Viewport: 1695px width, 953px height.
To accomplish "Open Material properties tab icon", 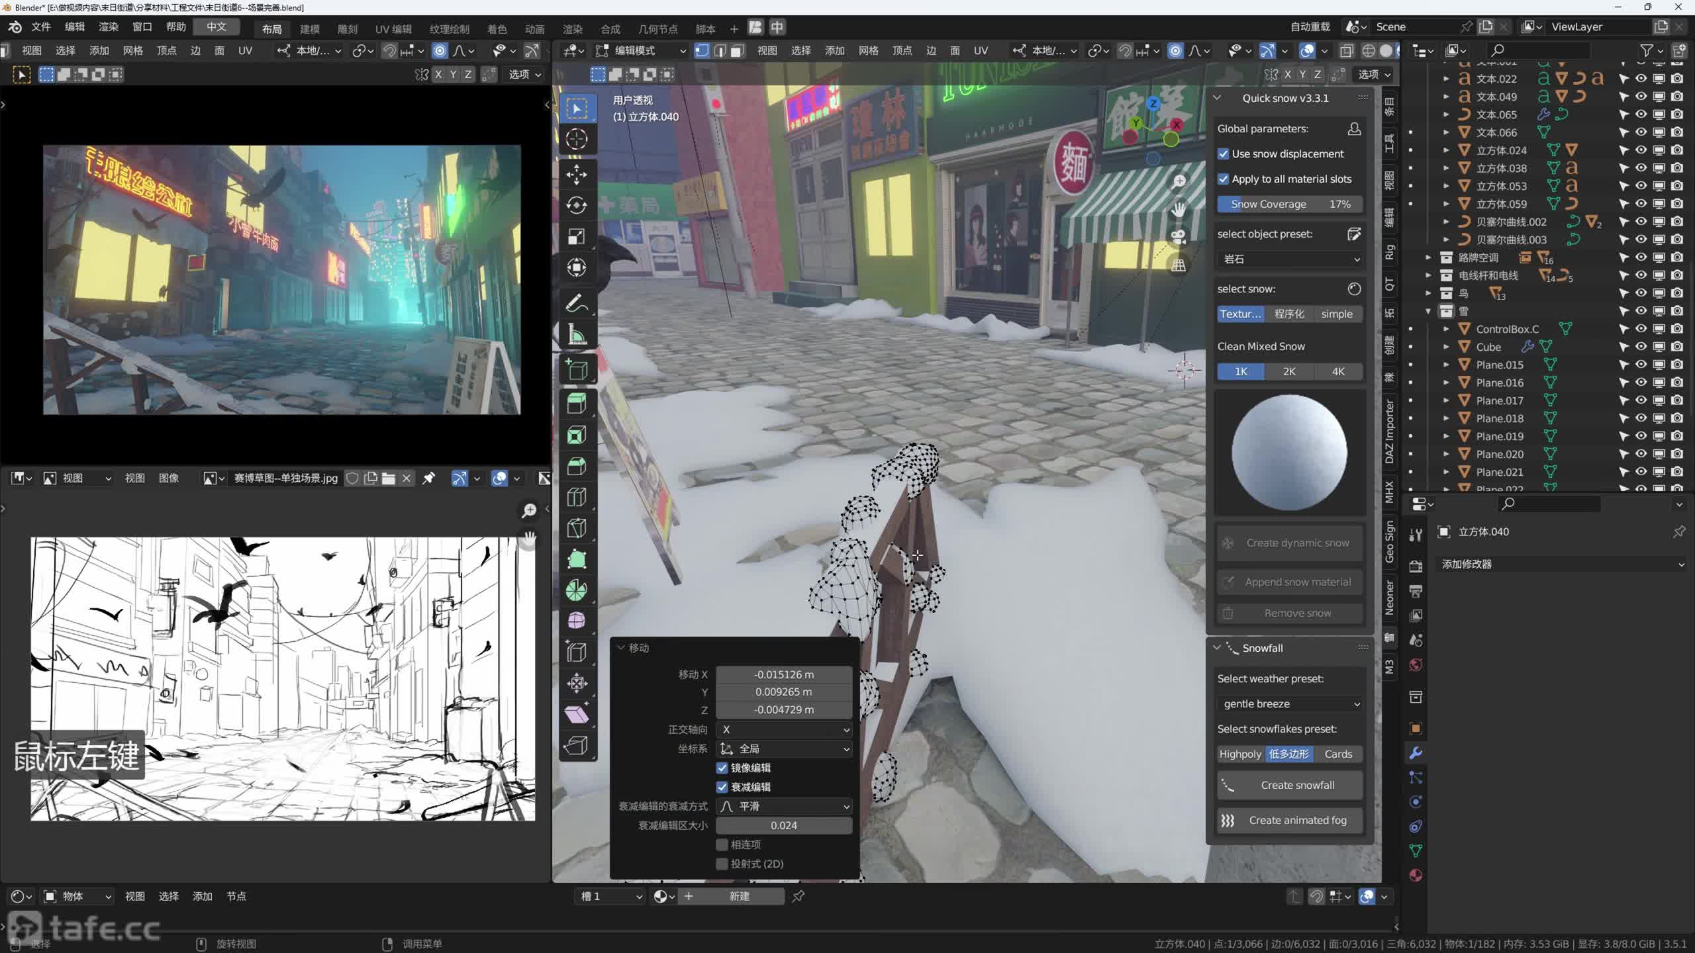I will 1416,875.
